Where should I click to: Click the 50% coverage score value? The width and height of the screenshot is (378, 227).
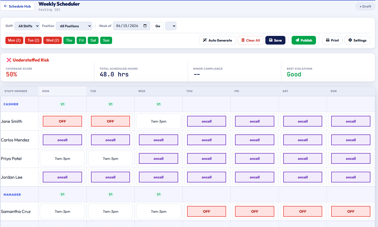[11, 74]
